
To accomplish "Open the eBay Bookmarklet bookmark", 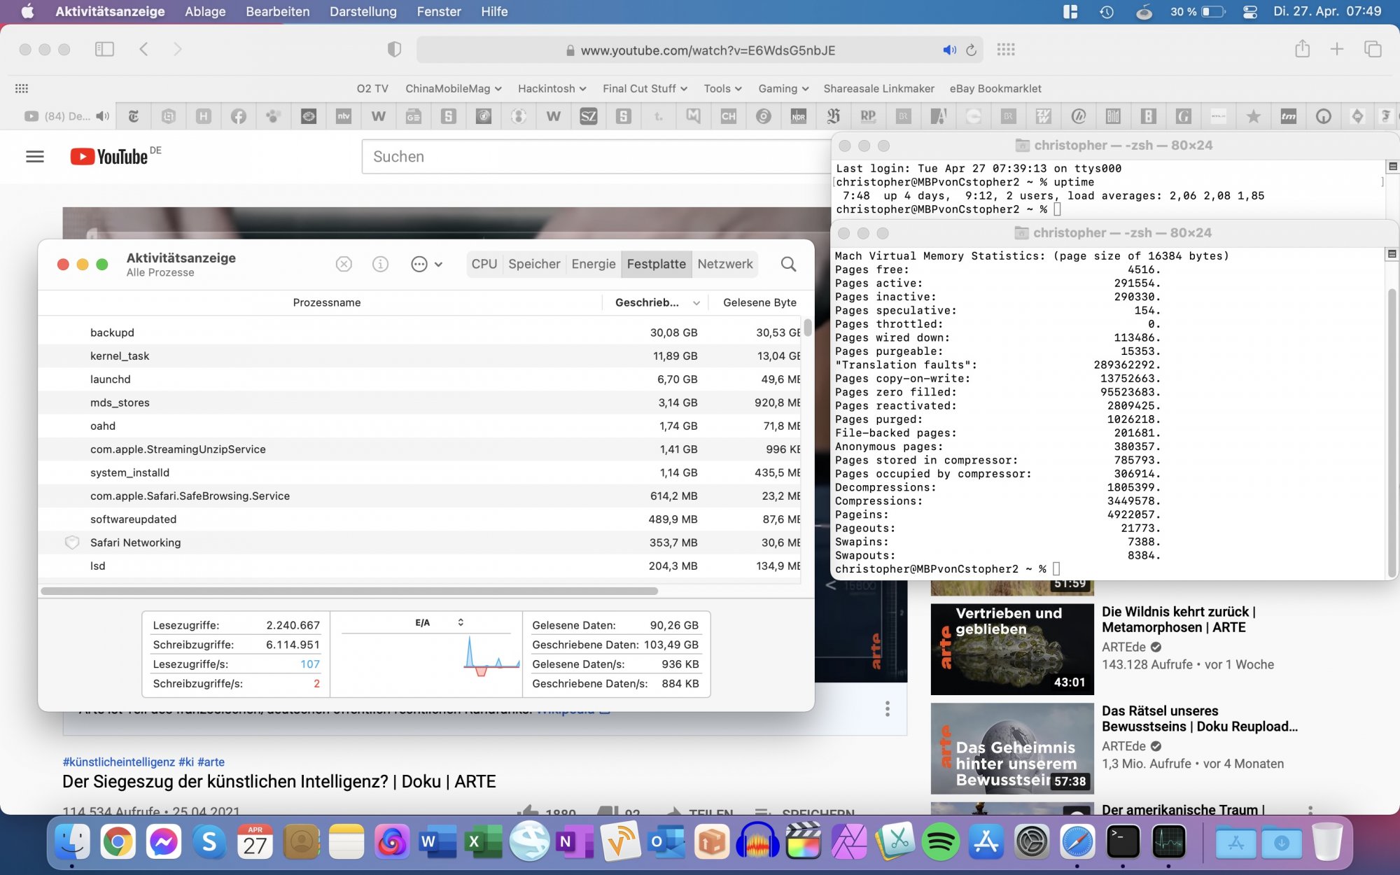I will tap(995, 88).
